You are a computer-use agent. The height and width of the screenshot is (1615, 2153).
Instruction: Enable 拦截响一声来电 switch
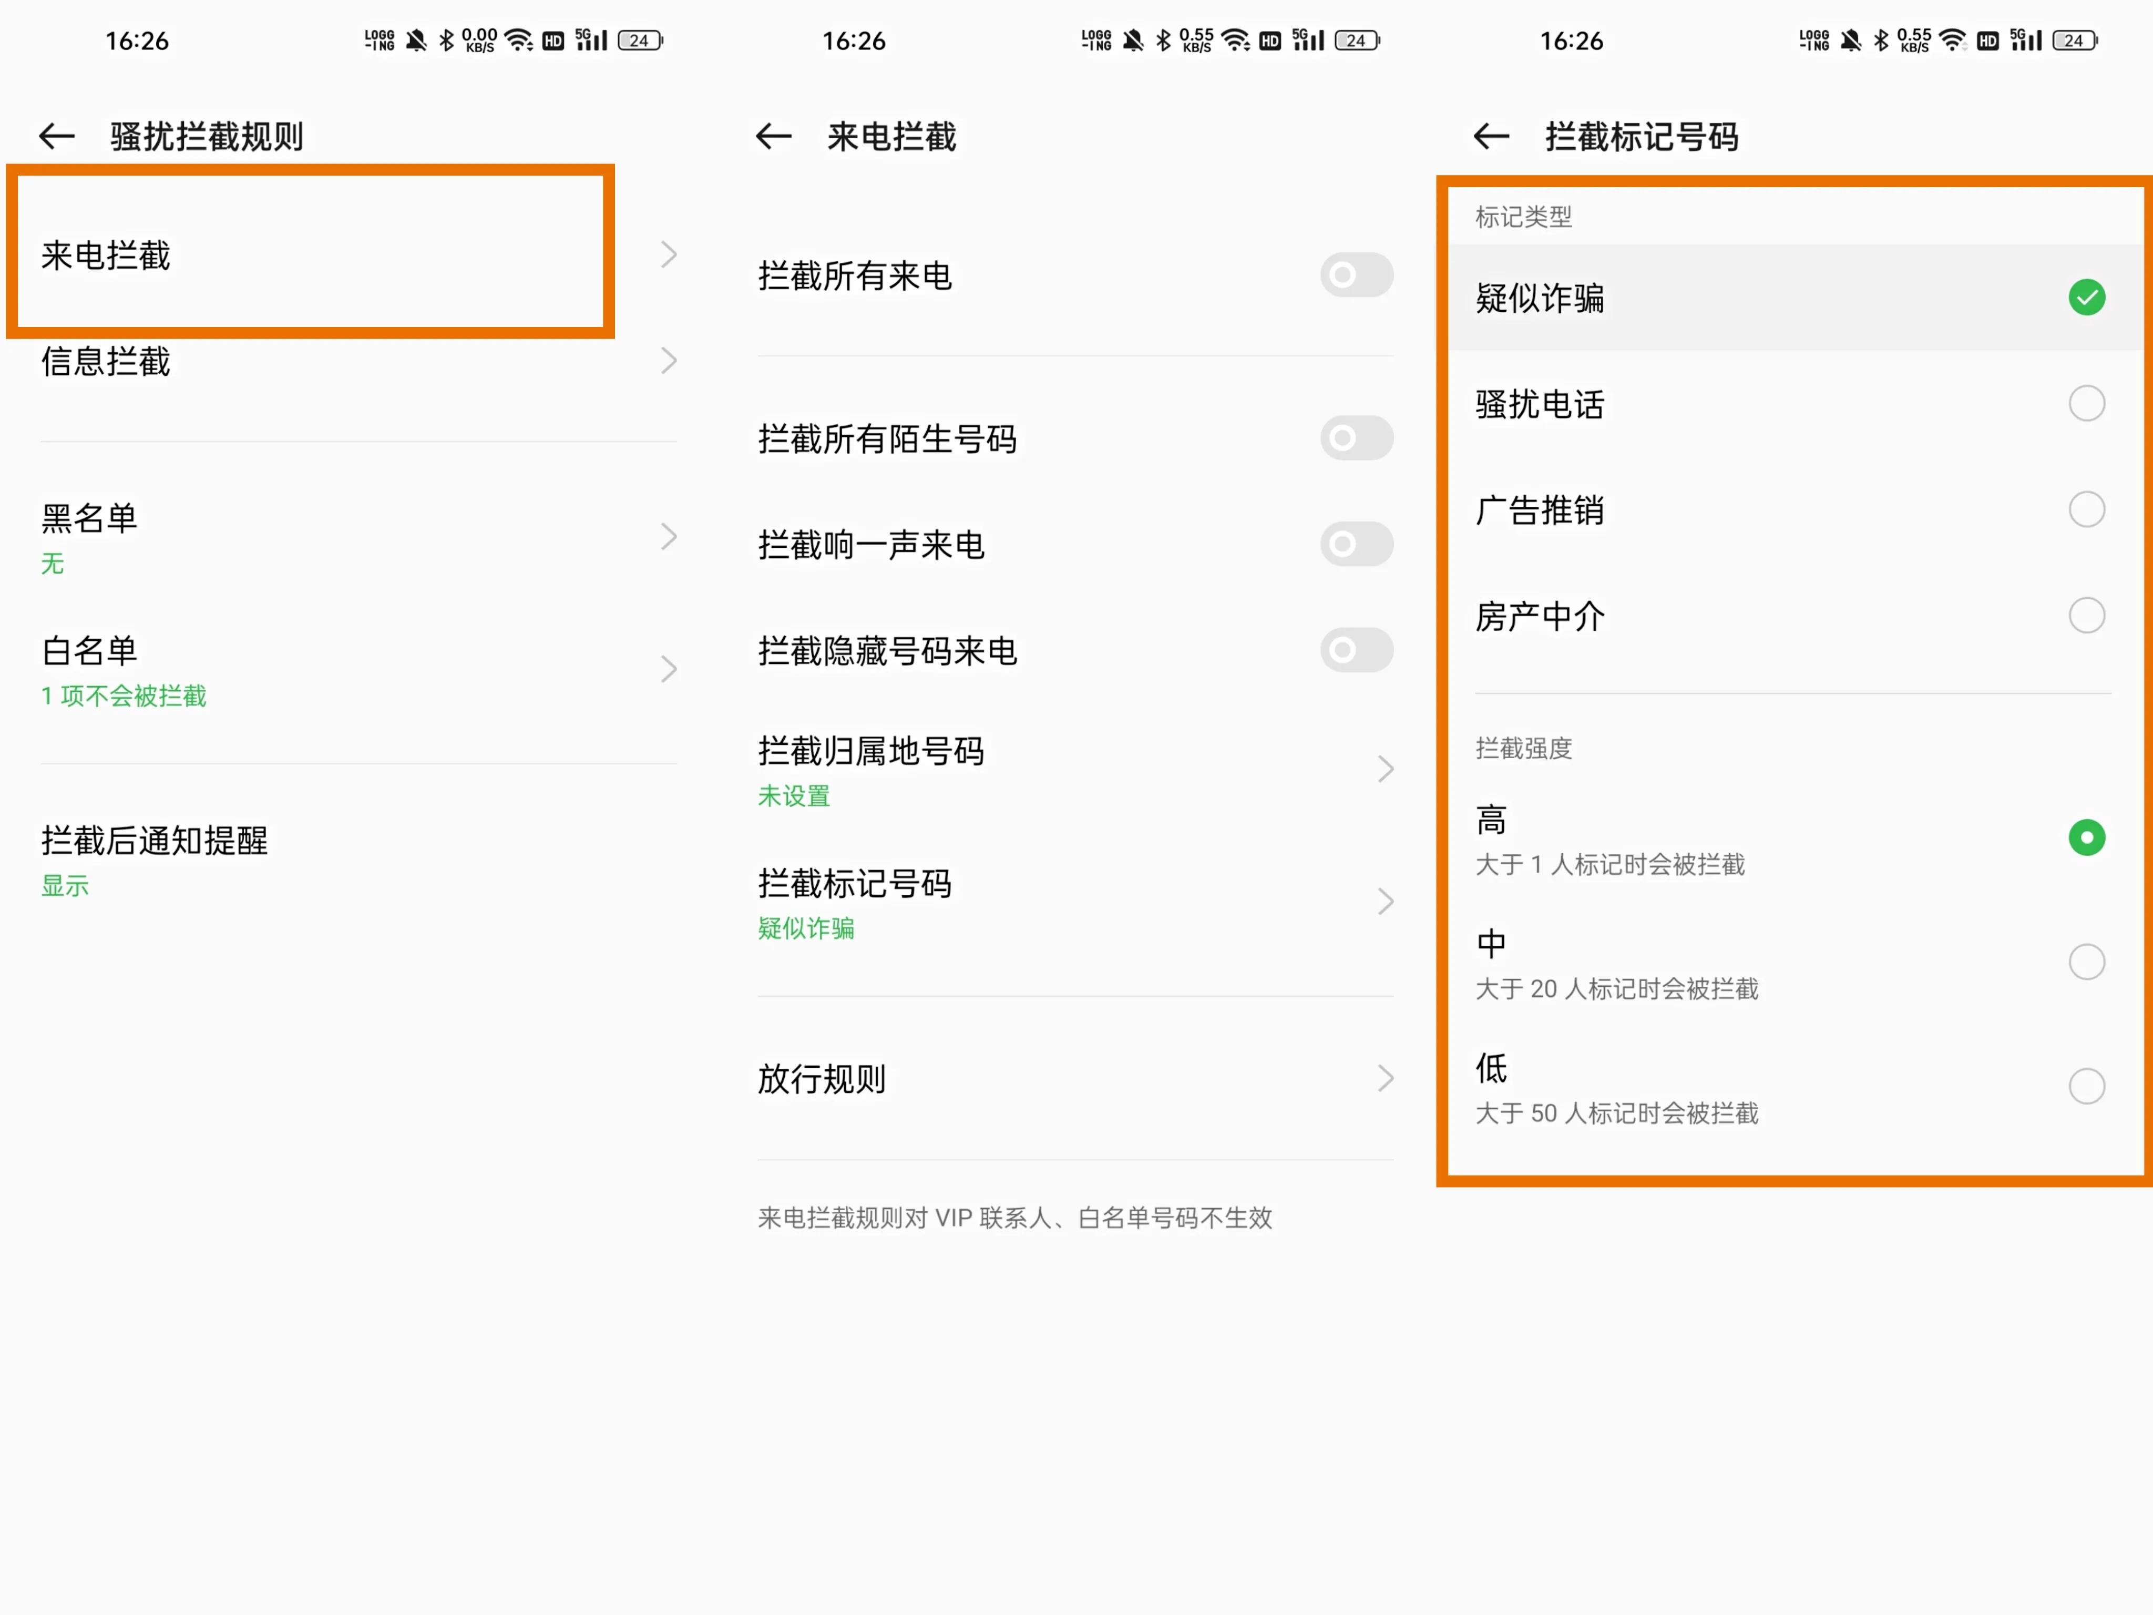point(1357,544)
